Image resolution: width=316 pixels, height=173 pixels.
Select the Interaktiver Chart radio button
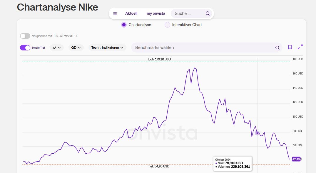pos(167,25)
